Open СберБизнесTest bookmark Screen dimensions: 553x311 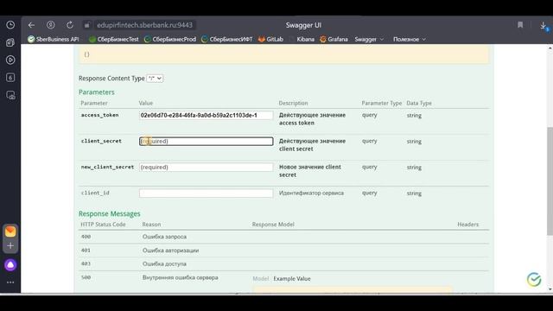pyautogui.click(x=113, y=39)
